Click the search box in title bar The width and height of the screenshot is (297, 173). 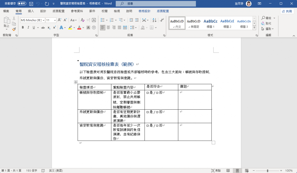click(x=156, y=3)
